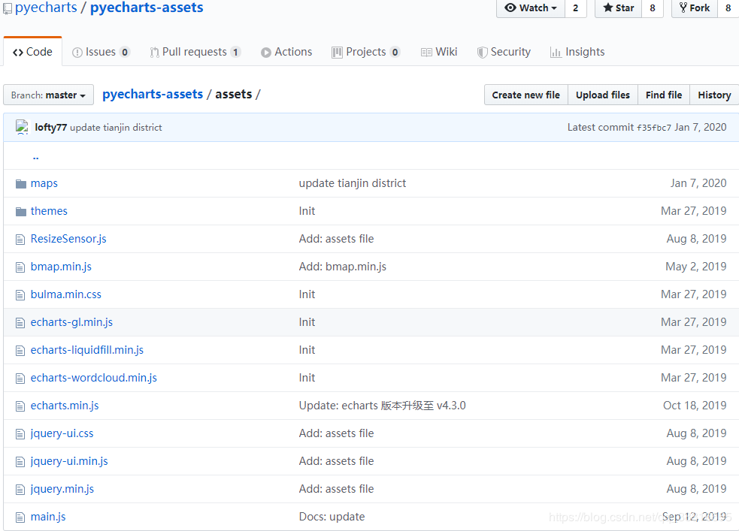739x531 pixels.
Task: Click the Actions play icon
Action: point(266,53)
